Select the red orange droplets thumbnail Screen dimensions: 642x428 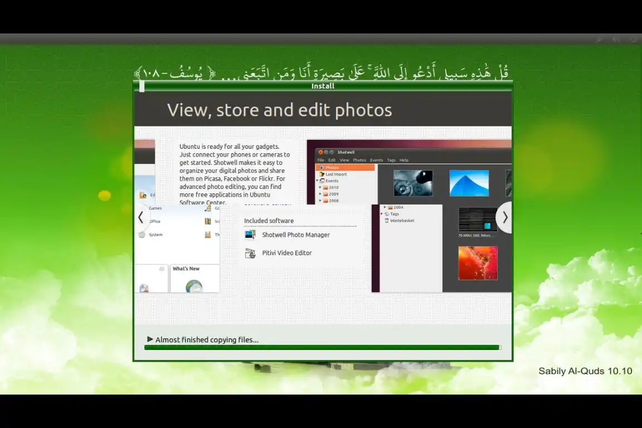478,263
